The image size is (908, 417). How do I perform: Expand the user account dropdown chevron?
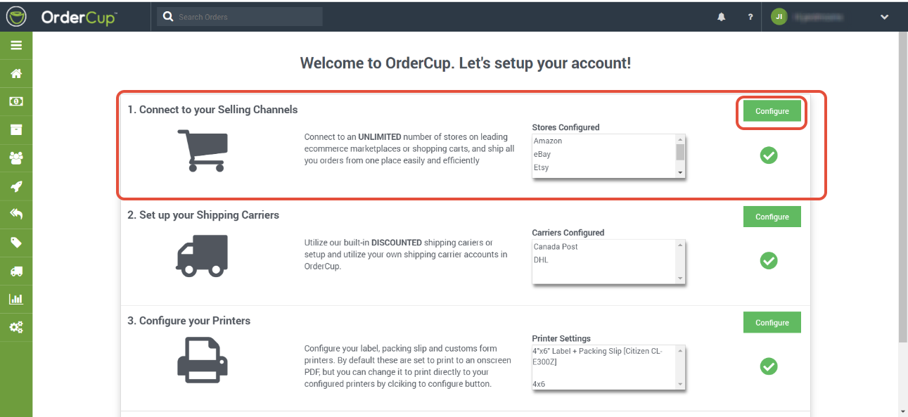pos(885,17)
